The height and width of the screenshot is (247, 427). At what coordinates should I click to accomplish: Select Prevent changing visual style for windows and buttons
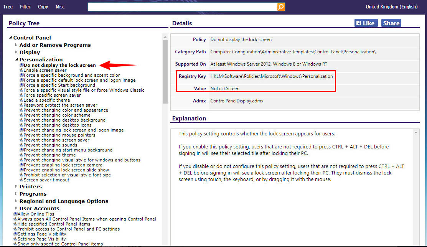82,160
